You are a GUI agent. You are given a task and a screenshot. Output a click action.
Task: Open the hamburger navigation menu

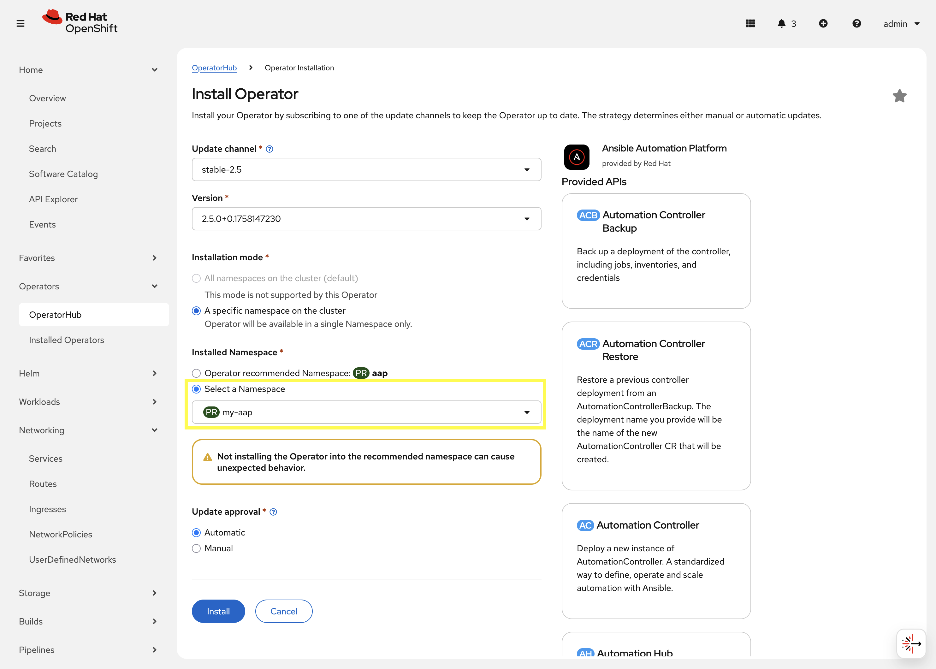tap(20, 23)
